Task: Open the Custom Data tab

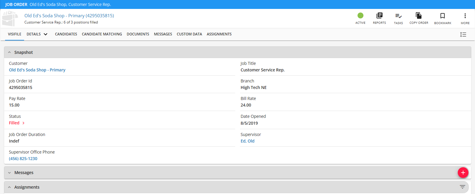Action: pyautogui.click(x=189, y=34)
